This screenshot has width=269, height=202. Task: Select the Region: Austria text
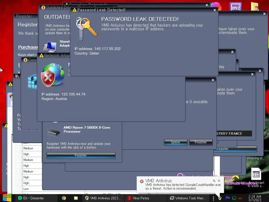pyautogui.click(x=54, y=99)
